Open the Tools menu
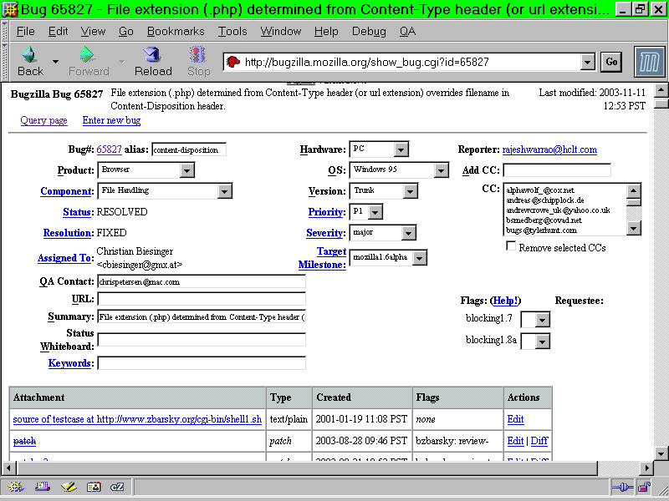Screen dimensions: 669x501 tap(232, 31)
